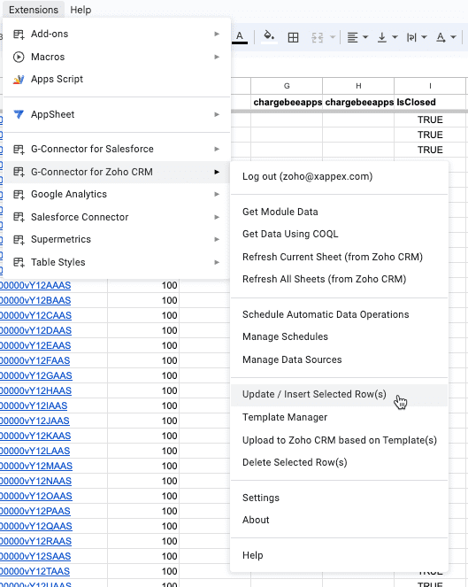Click the borders grid icon
Viewport: 468px width, 587px height.
coord(294,37)
